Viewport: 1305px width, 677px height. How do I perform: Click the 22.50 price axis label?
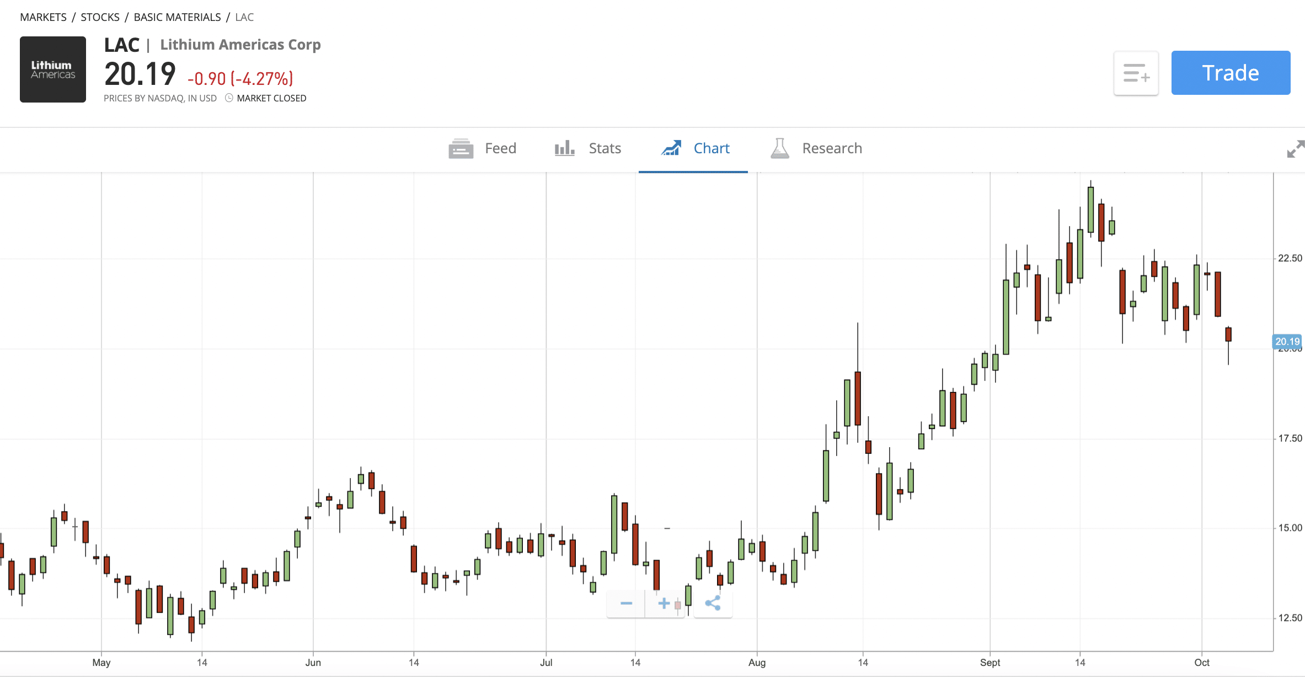pyautogui.click(x=1290, y=259)
